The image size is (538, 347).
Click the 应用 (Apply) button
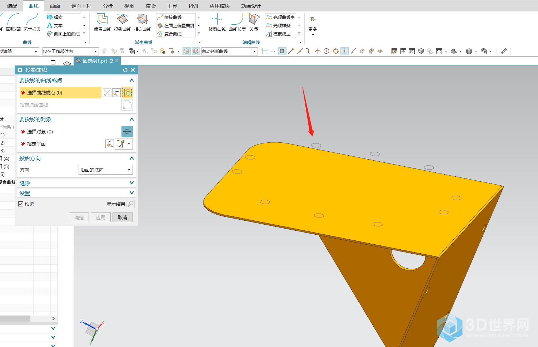tap(101, 218)
